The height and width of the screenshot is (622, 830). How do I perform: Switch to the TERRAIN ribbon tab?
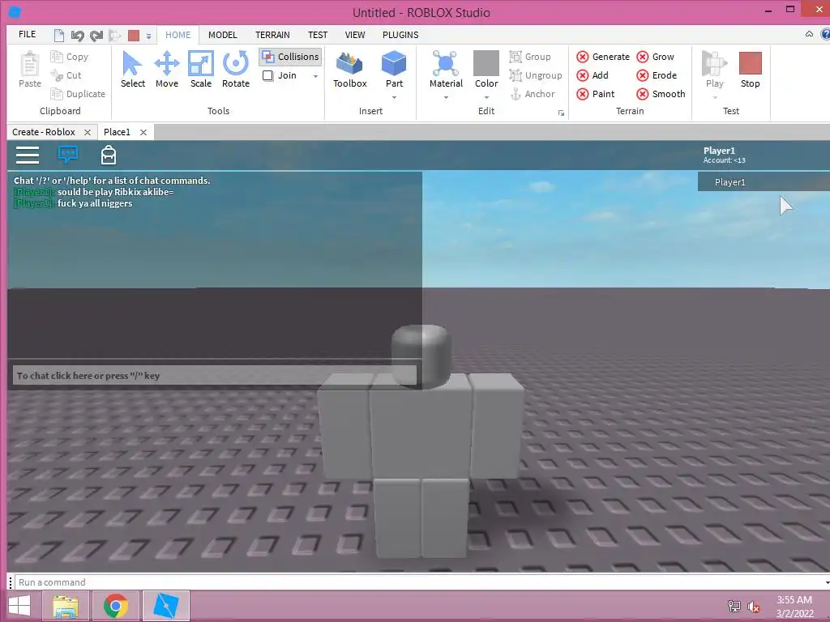pos(272,35)
